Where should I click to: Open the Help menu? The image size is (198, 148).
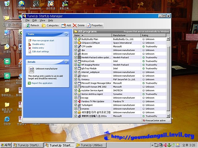[x=50, y=20]
